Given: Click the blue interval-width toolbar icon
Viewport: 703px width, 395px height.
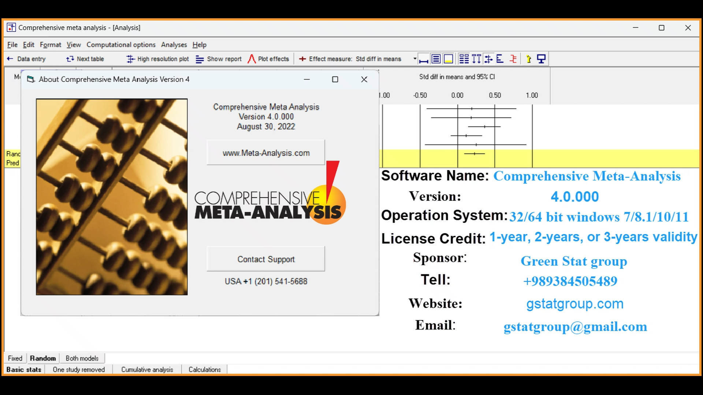Looking at the screenshot, I should [x=424, y=59].
